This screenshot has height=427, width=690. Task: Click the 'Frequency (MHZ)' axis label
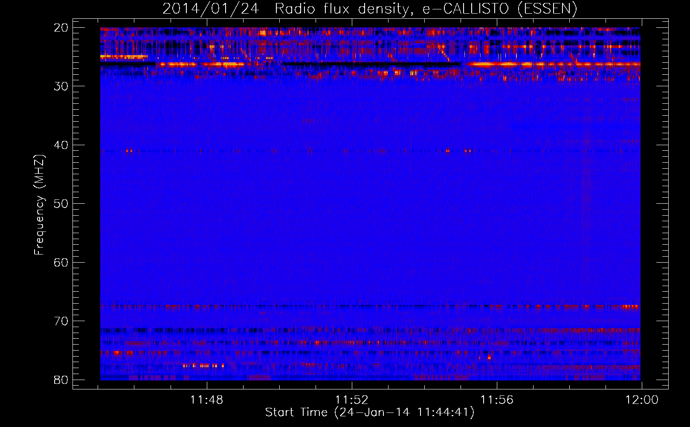39,205
